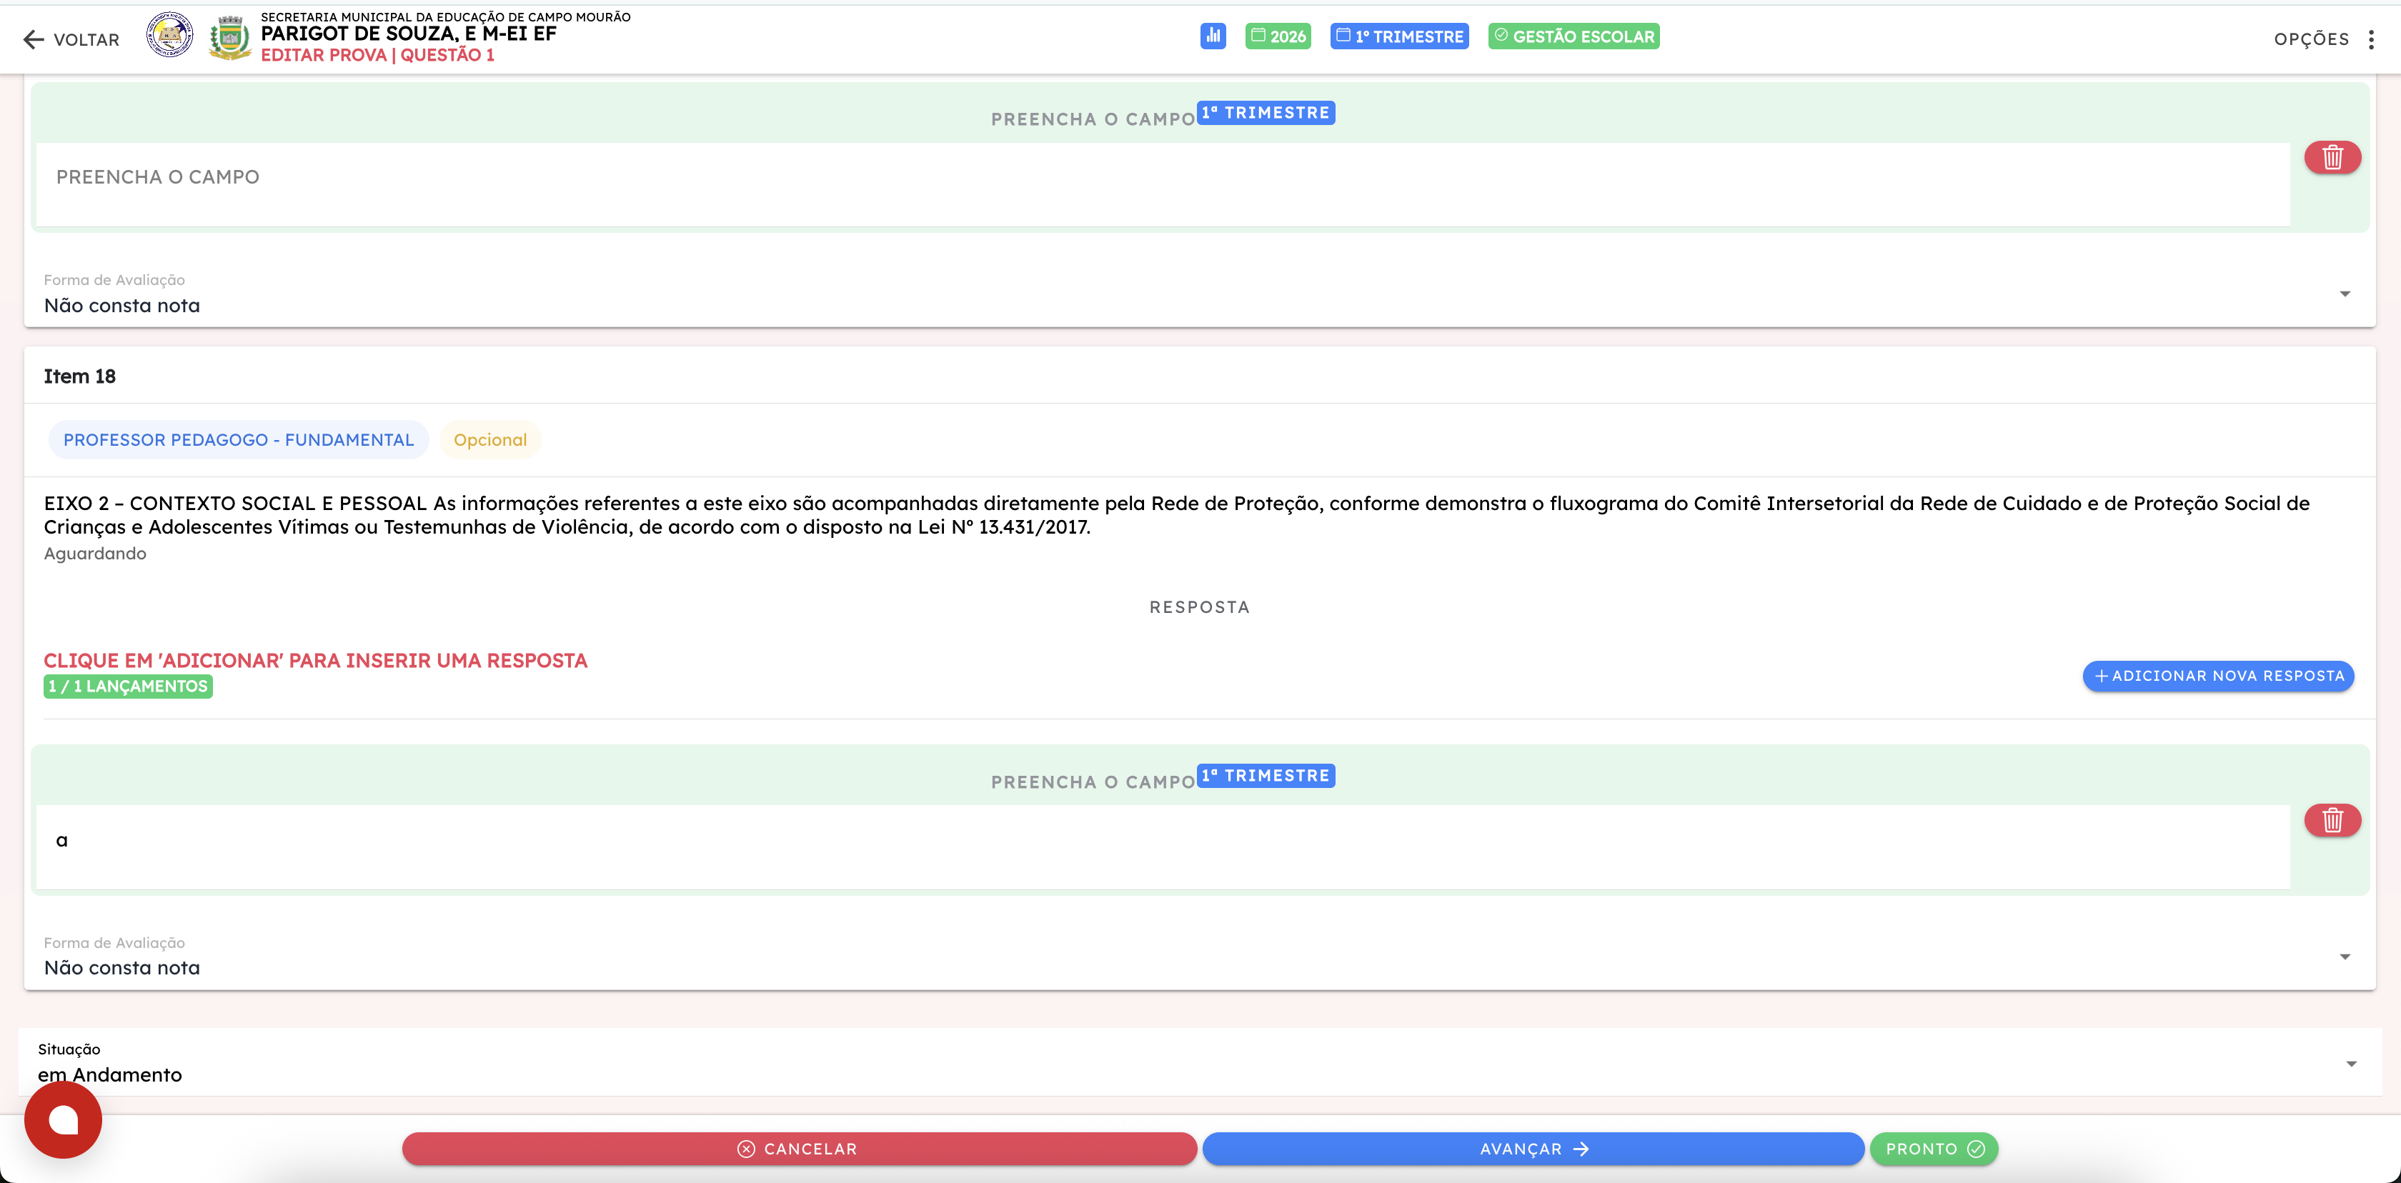Click the EIXO 2 – CONTEXTO SOCIAL E PESSOAL paragraph
Image resolution: width=2401 pixels, height=1183 pixels.
[x=1177, y=515]
